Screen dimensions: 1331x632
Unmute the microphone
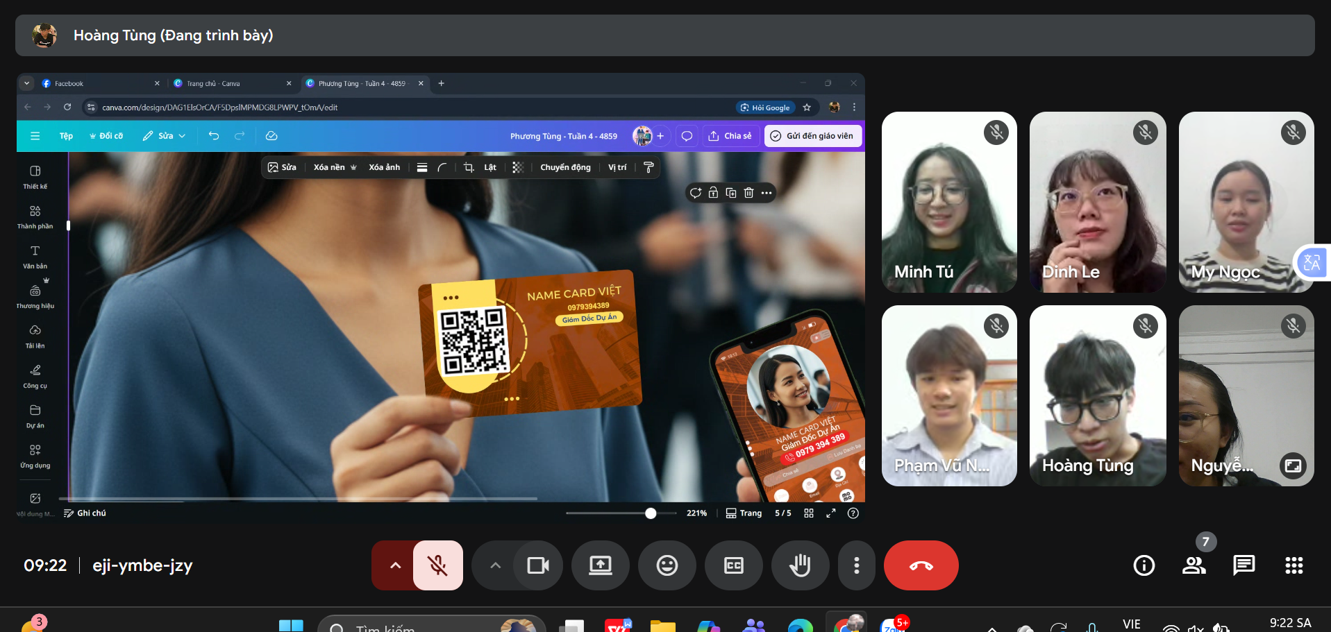point(437,565)
